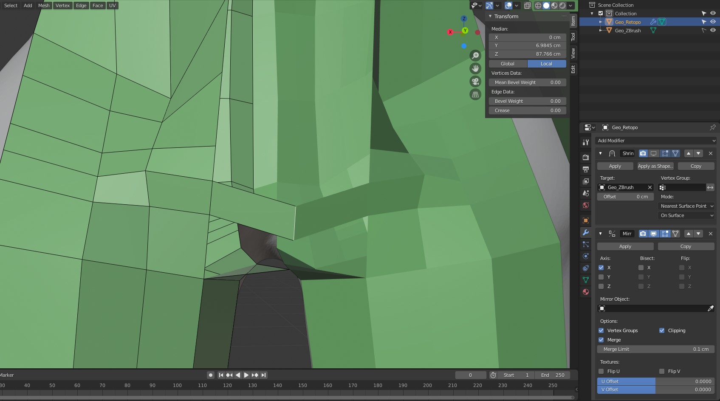720x401 pixels.
Task: Toggle Mirror modifier on-cage editing
Action: pos(675,234)
